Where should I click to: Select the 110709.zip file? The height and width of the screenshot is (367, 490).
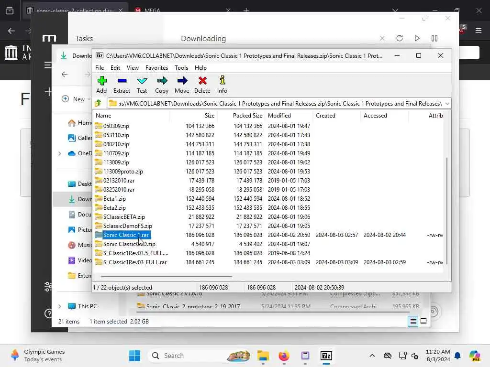116,153
